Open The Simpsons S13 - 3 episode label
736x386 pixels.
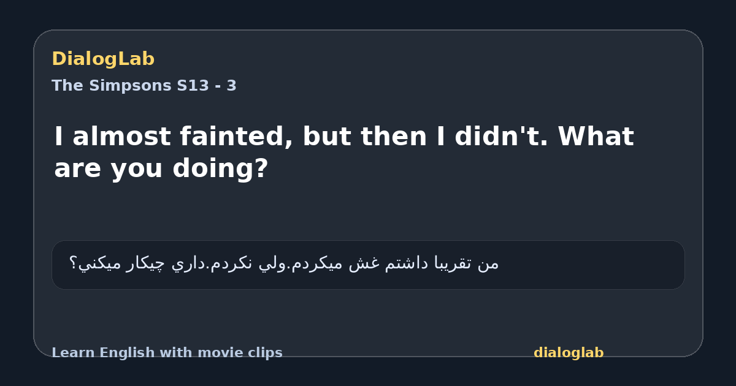point(144,86)
